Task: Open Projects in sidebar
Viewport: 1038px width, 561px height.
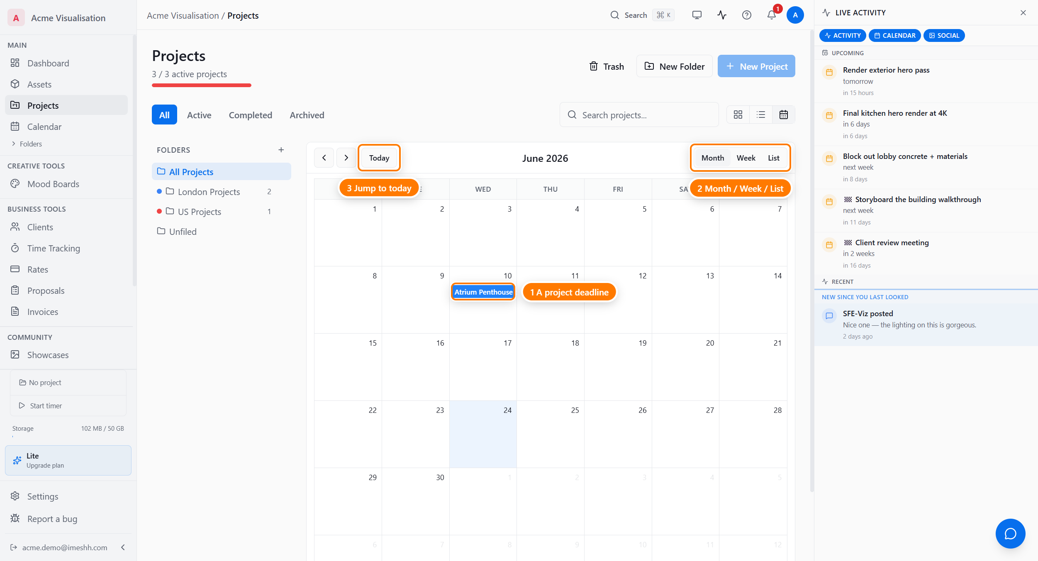Action: tap(66, 105)
